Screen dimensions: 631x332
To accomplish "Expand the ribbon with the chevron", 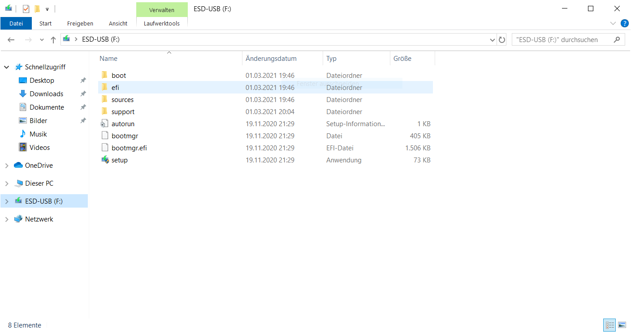I will [613, 23].
